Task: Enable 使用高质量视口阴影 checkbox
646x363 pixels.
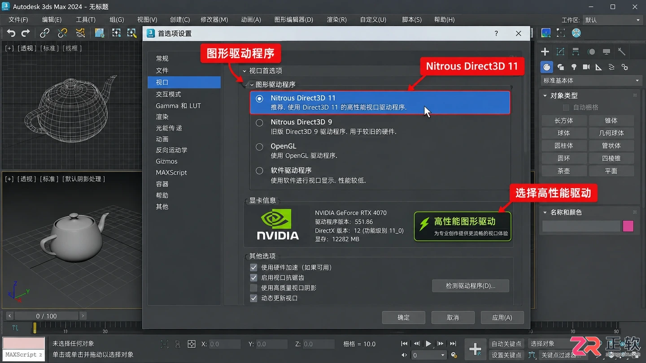Action: coord(253,288)
